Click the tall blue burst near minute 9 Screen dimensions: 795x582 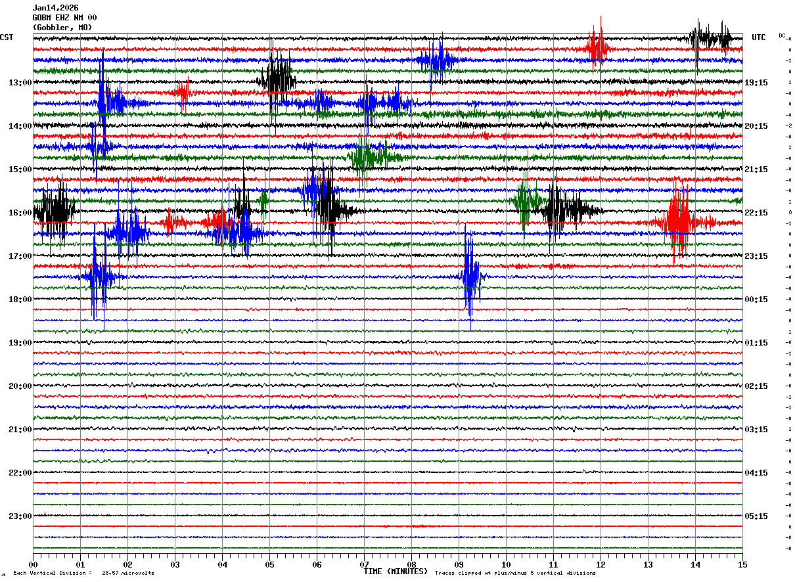(x=470, y=277)
